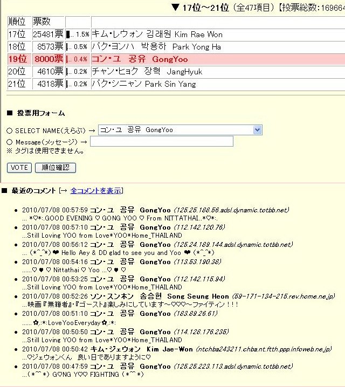The image size is (345, 387).
Task: Open the name dropdown showing GongYoo
Action: click(x=180, y=130)
